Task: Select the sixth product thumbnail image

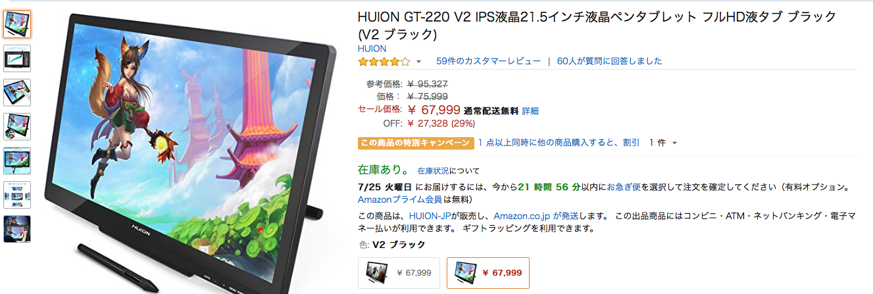Action: tap(17, 195)
